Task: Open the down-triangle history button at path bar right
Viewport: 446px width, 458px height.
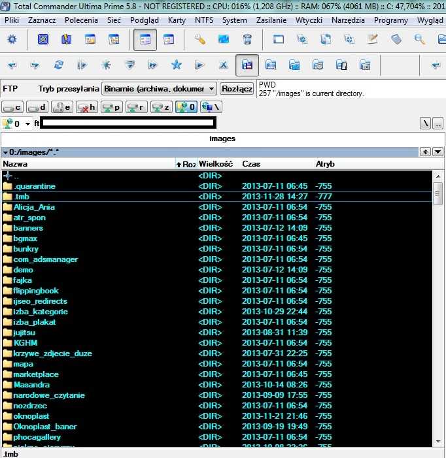Action: 437,152
